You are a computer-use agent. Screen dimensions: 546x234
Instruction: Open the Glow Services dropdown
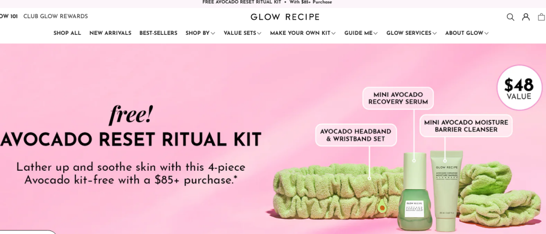pyautogui.click(x=412, y=33)
